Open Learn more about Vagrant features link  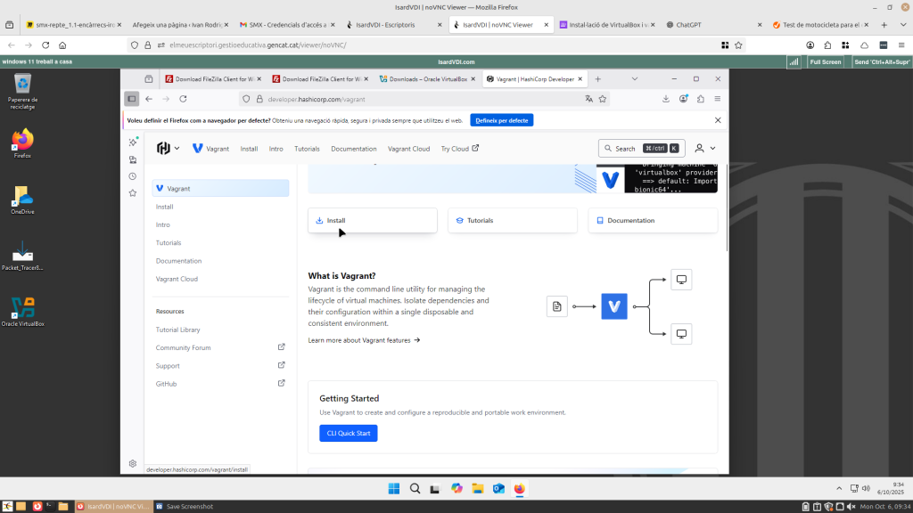point(364,340)
